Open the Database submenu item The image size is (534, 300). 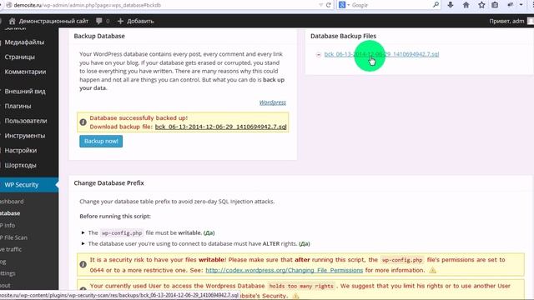pos(10,213)
